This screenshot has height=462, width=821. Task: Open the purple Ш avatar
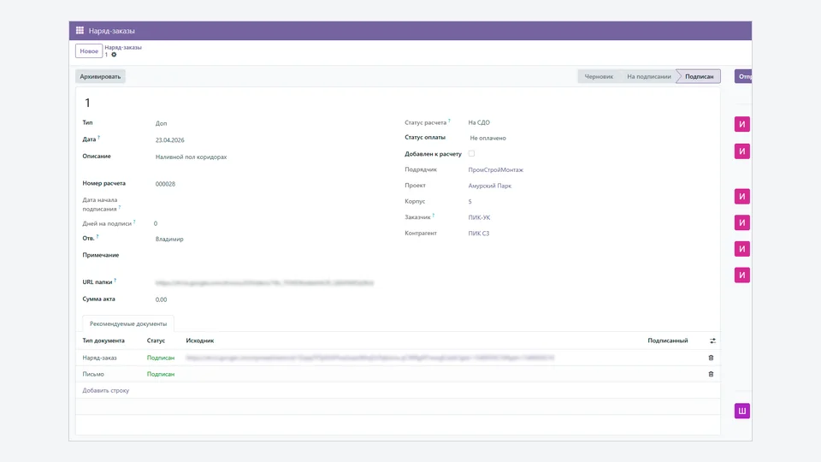click(742, 411)
